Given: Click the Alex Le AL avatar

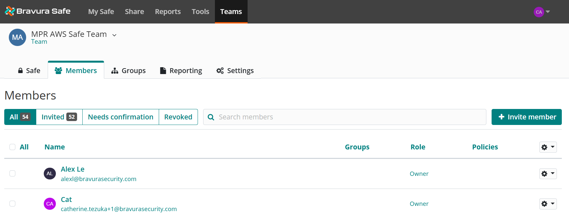Looking at the screenshot, I should [50, 174].
